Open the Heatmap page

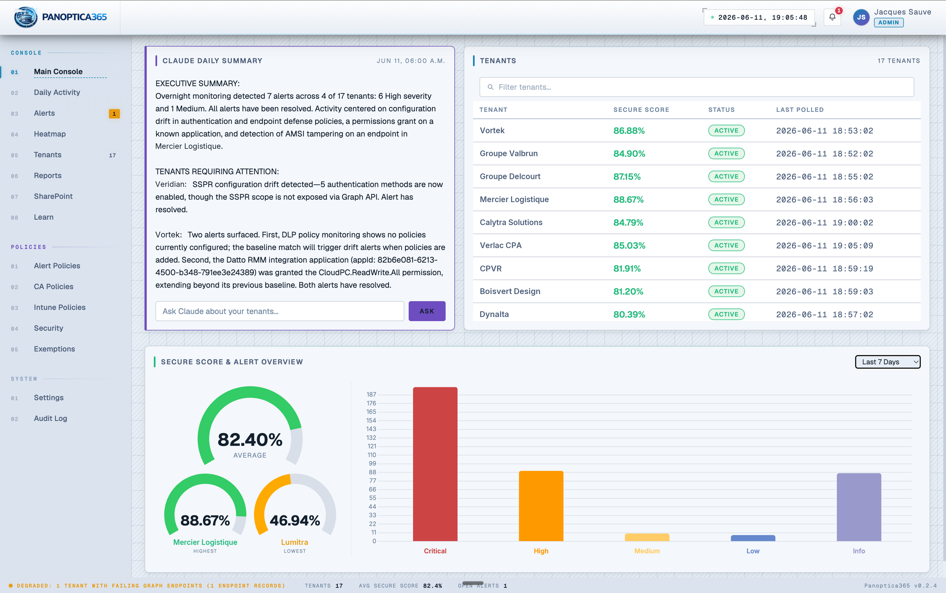(x=50, y=134)
